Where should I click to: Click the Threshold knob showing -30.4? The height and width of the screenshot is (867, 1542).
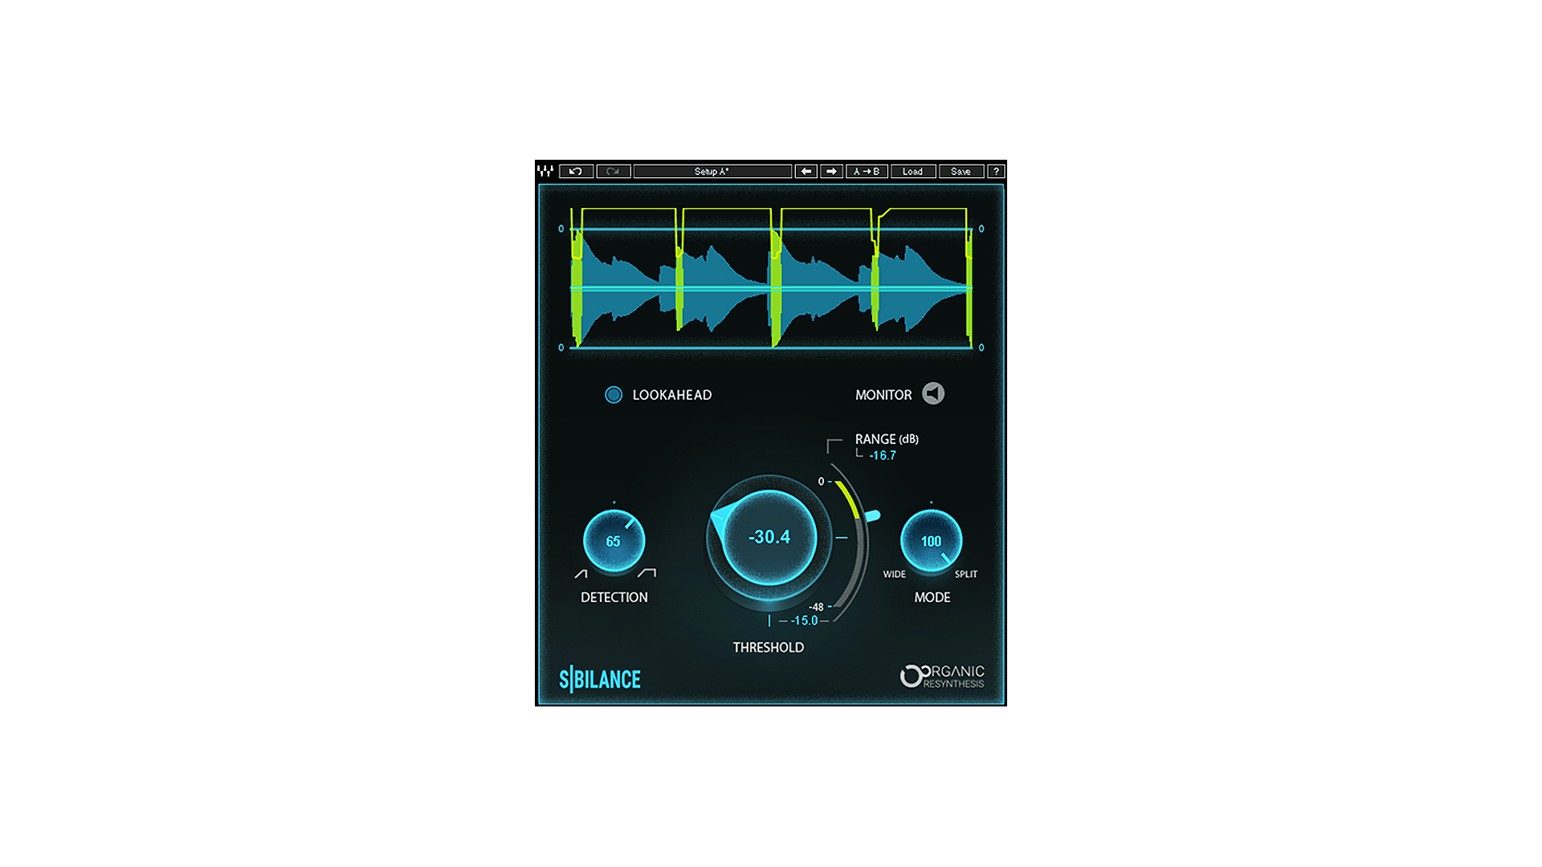769,537
